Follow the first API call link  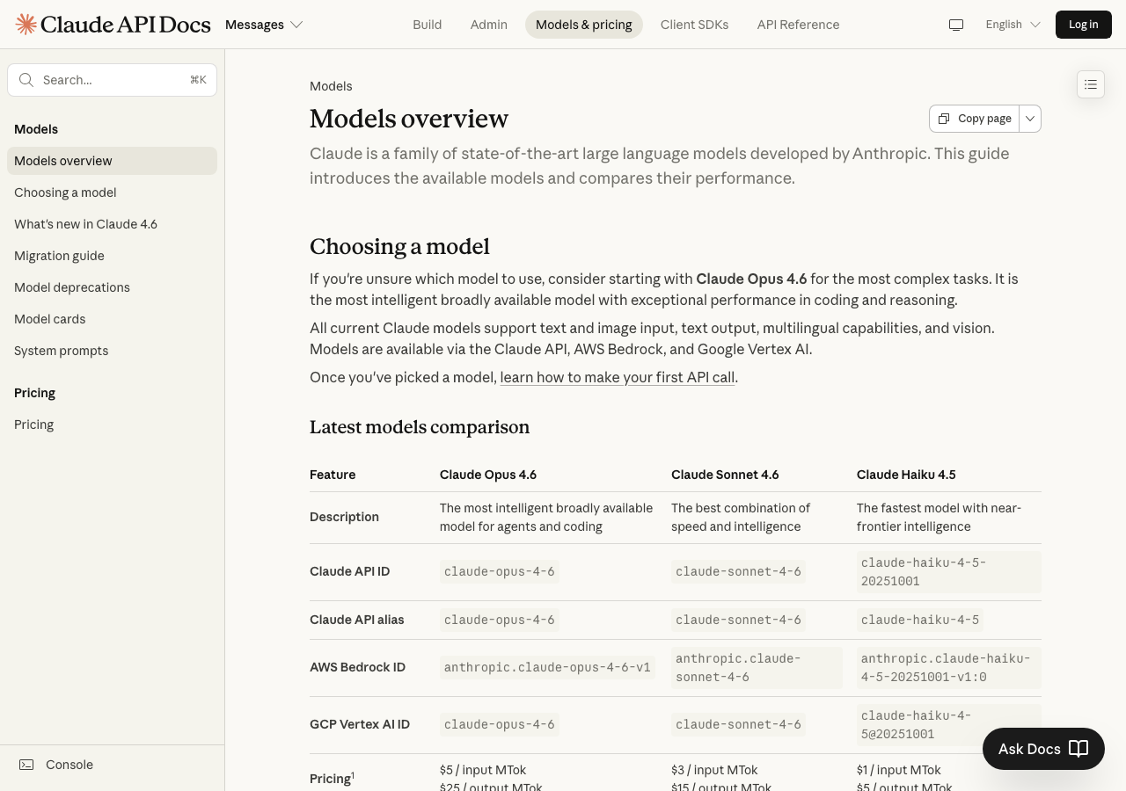617,377
